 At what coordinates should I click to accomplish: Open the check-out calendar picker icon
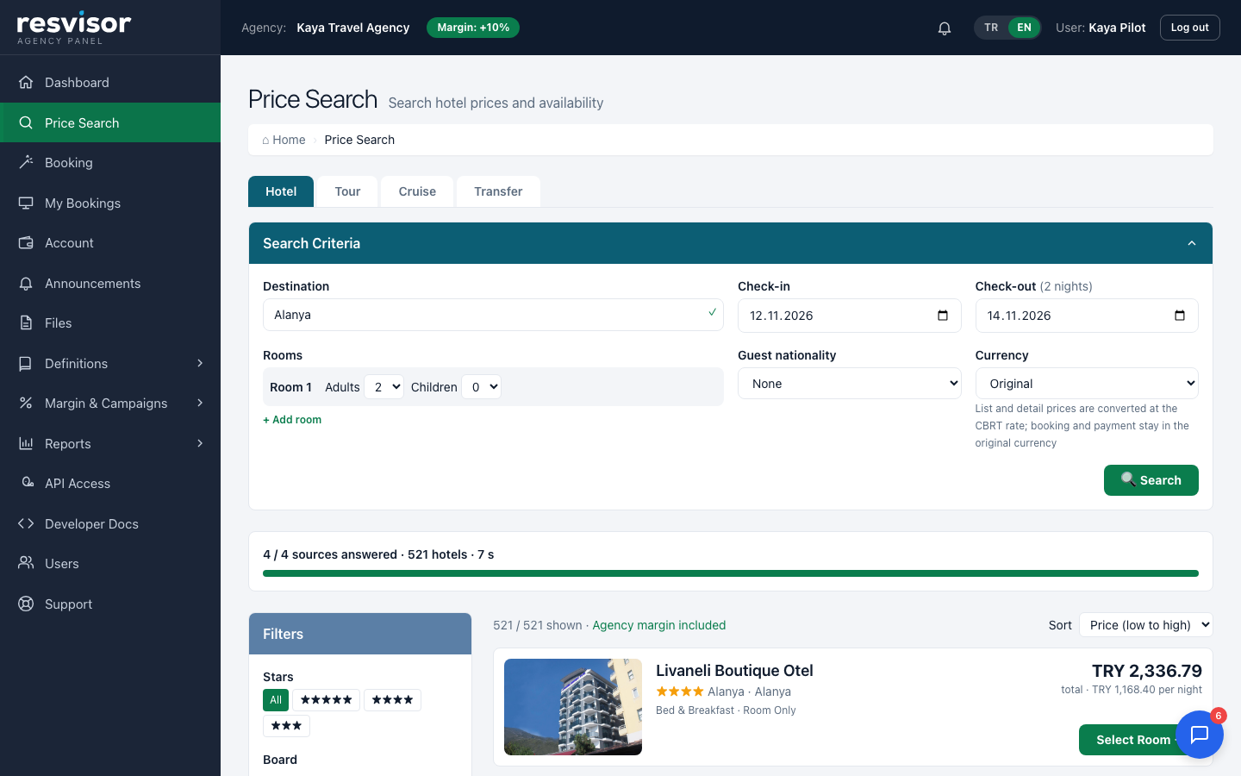[x=1180, y=316]
